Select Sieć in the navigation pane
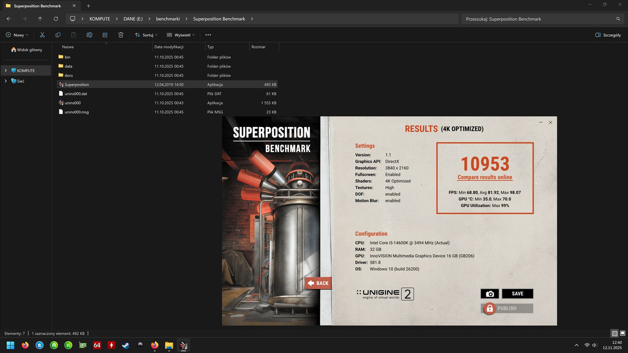 coord(17,81)
